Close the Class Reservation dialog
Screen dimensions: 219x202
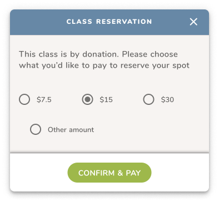tap(193, 22)
